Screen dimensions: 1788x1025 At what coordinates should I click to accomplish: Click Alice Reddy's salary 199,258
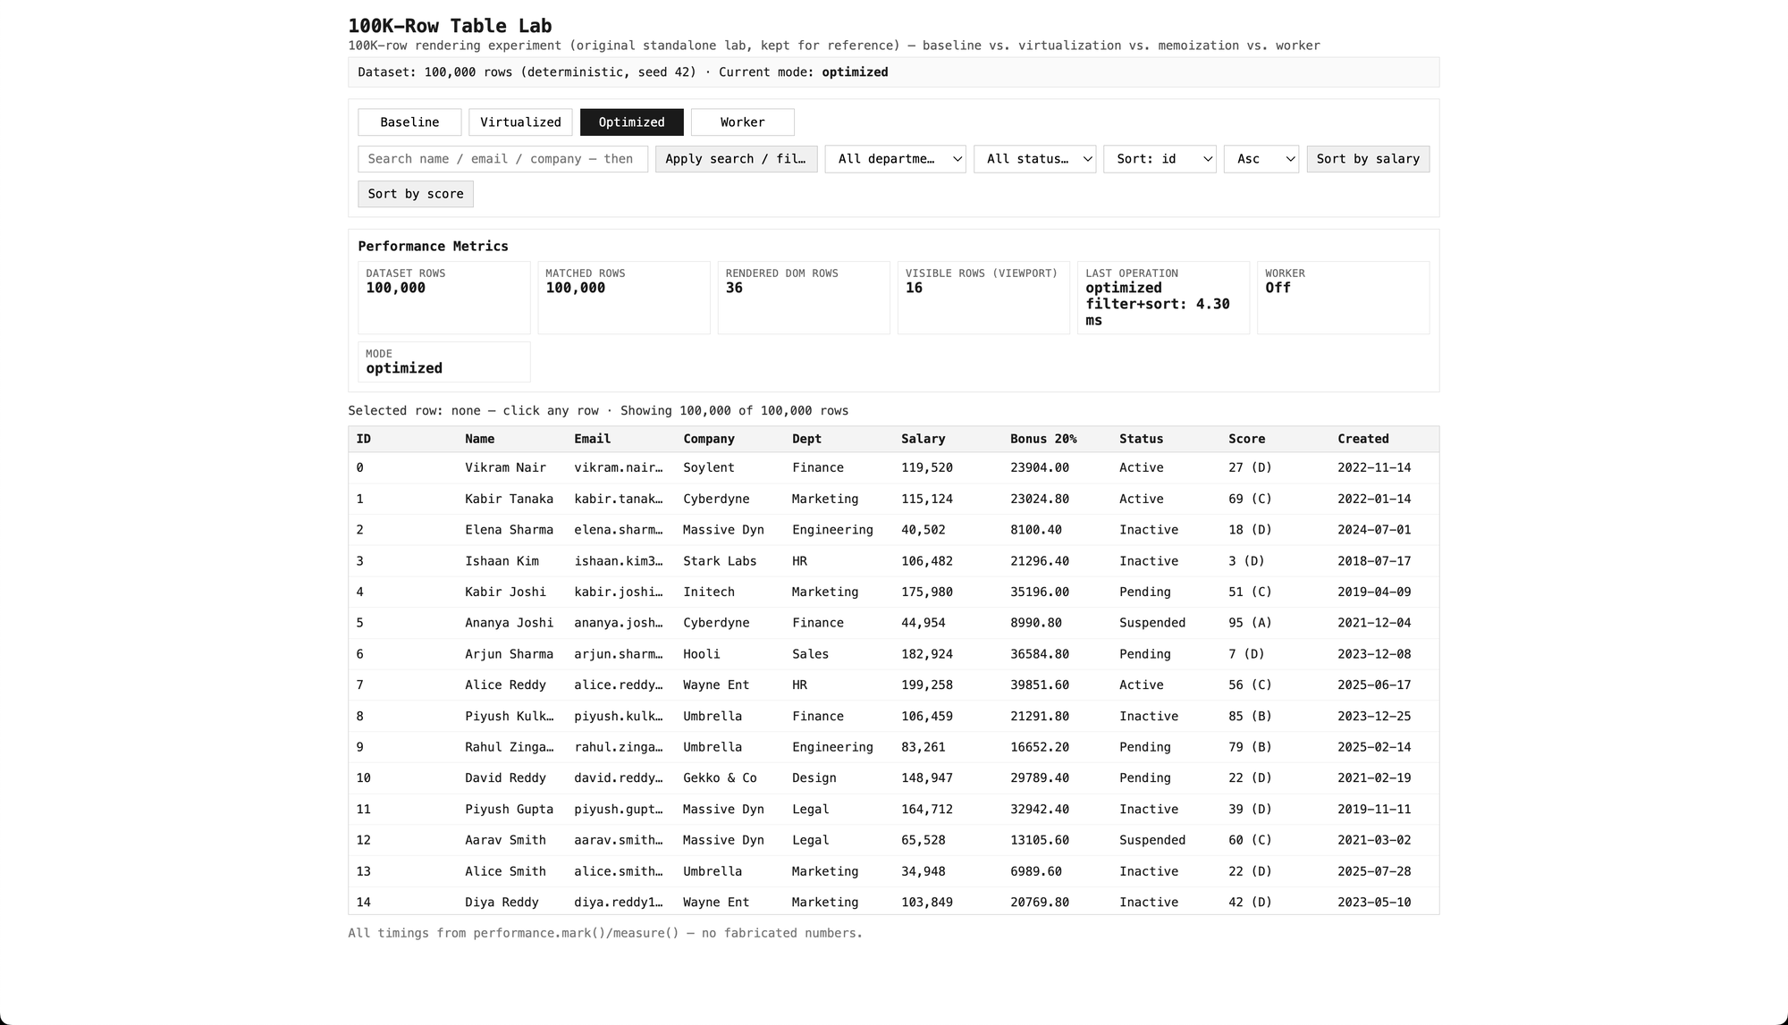coord(927,685)
